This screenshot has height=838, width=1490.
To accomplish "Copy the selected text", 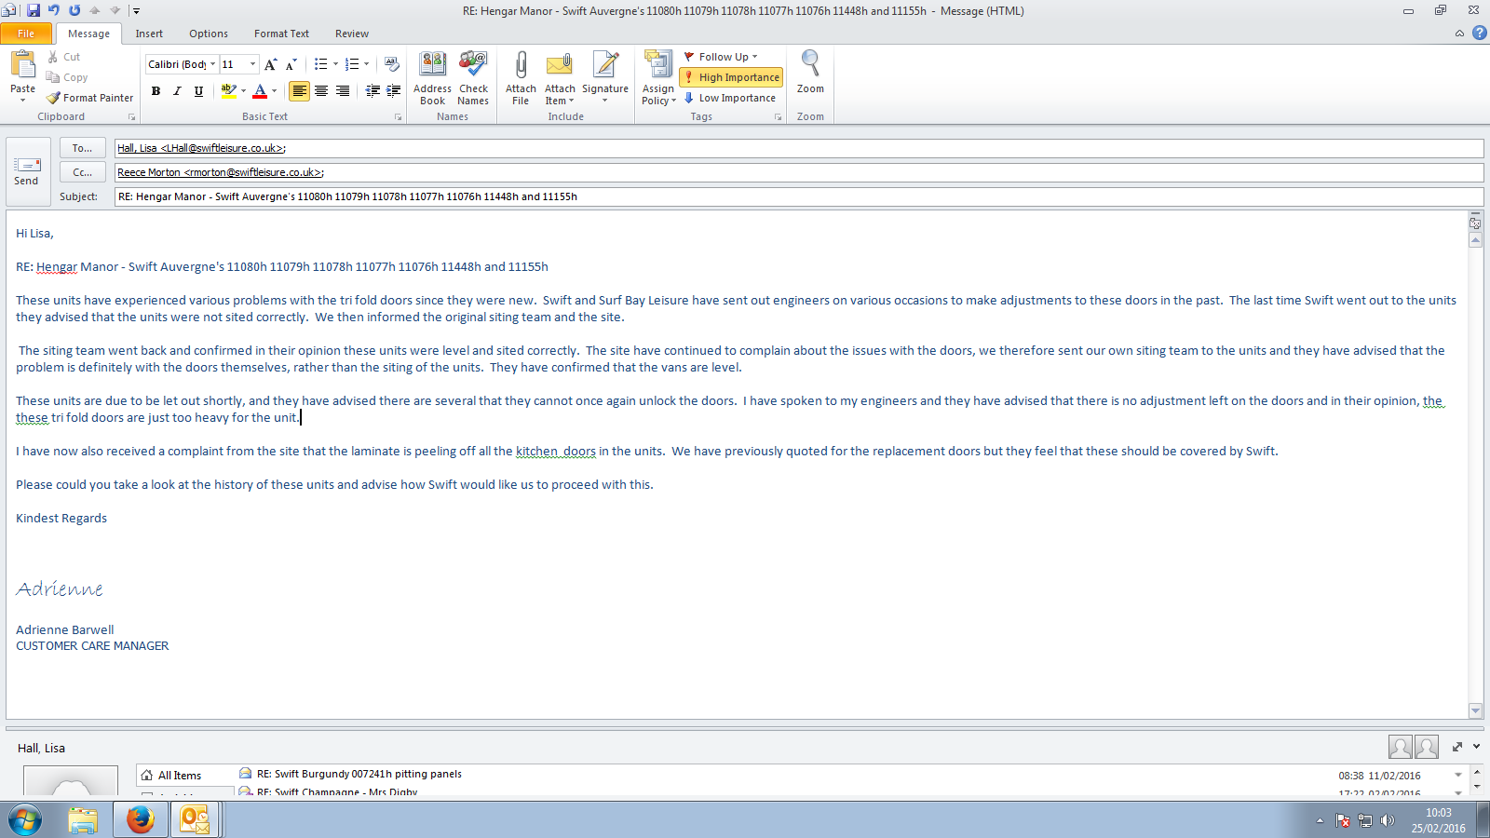I will (67, 77).
